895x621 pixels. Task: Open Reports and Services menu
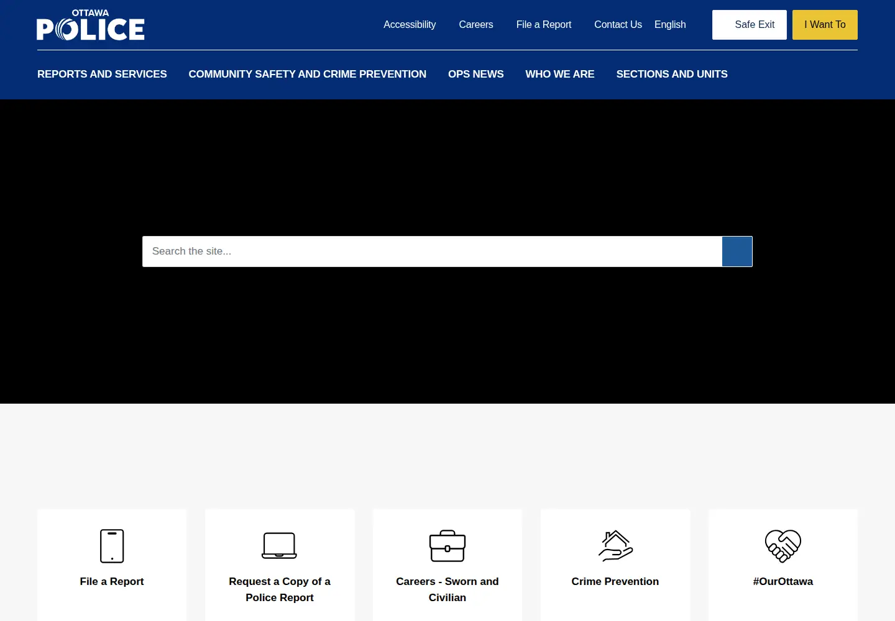tap(102, 74)
